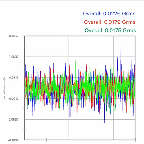Select the green Overall 0.0175 Grms reading
The width and height of the screenshot is (144, 144).
[111, 30]
